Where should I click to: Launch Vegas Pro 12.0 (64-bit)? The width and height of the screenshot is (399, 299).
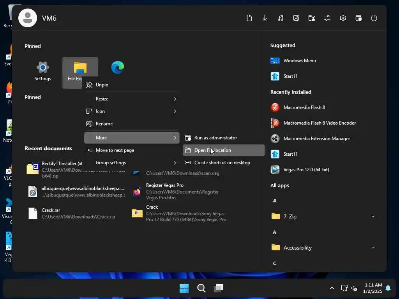[300, 170]
